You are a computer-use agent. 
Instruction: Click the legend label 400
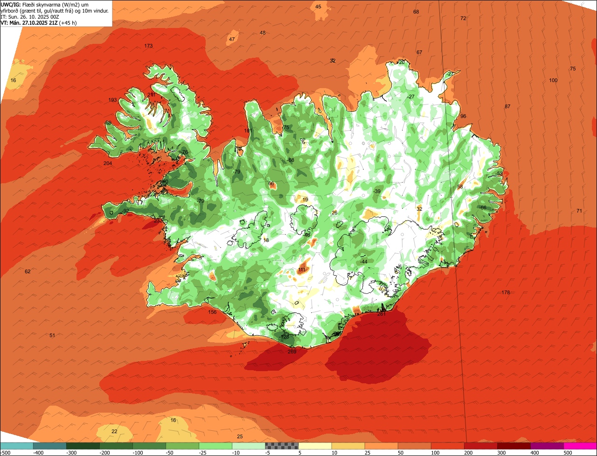click(x=535, y=453)
